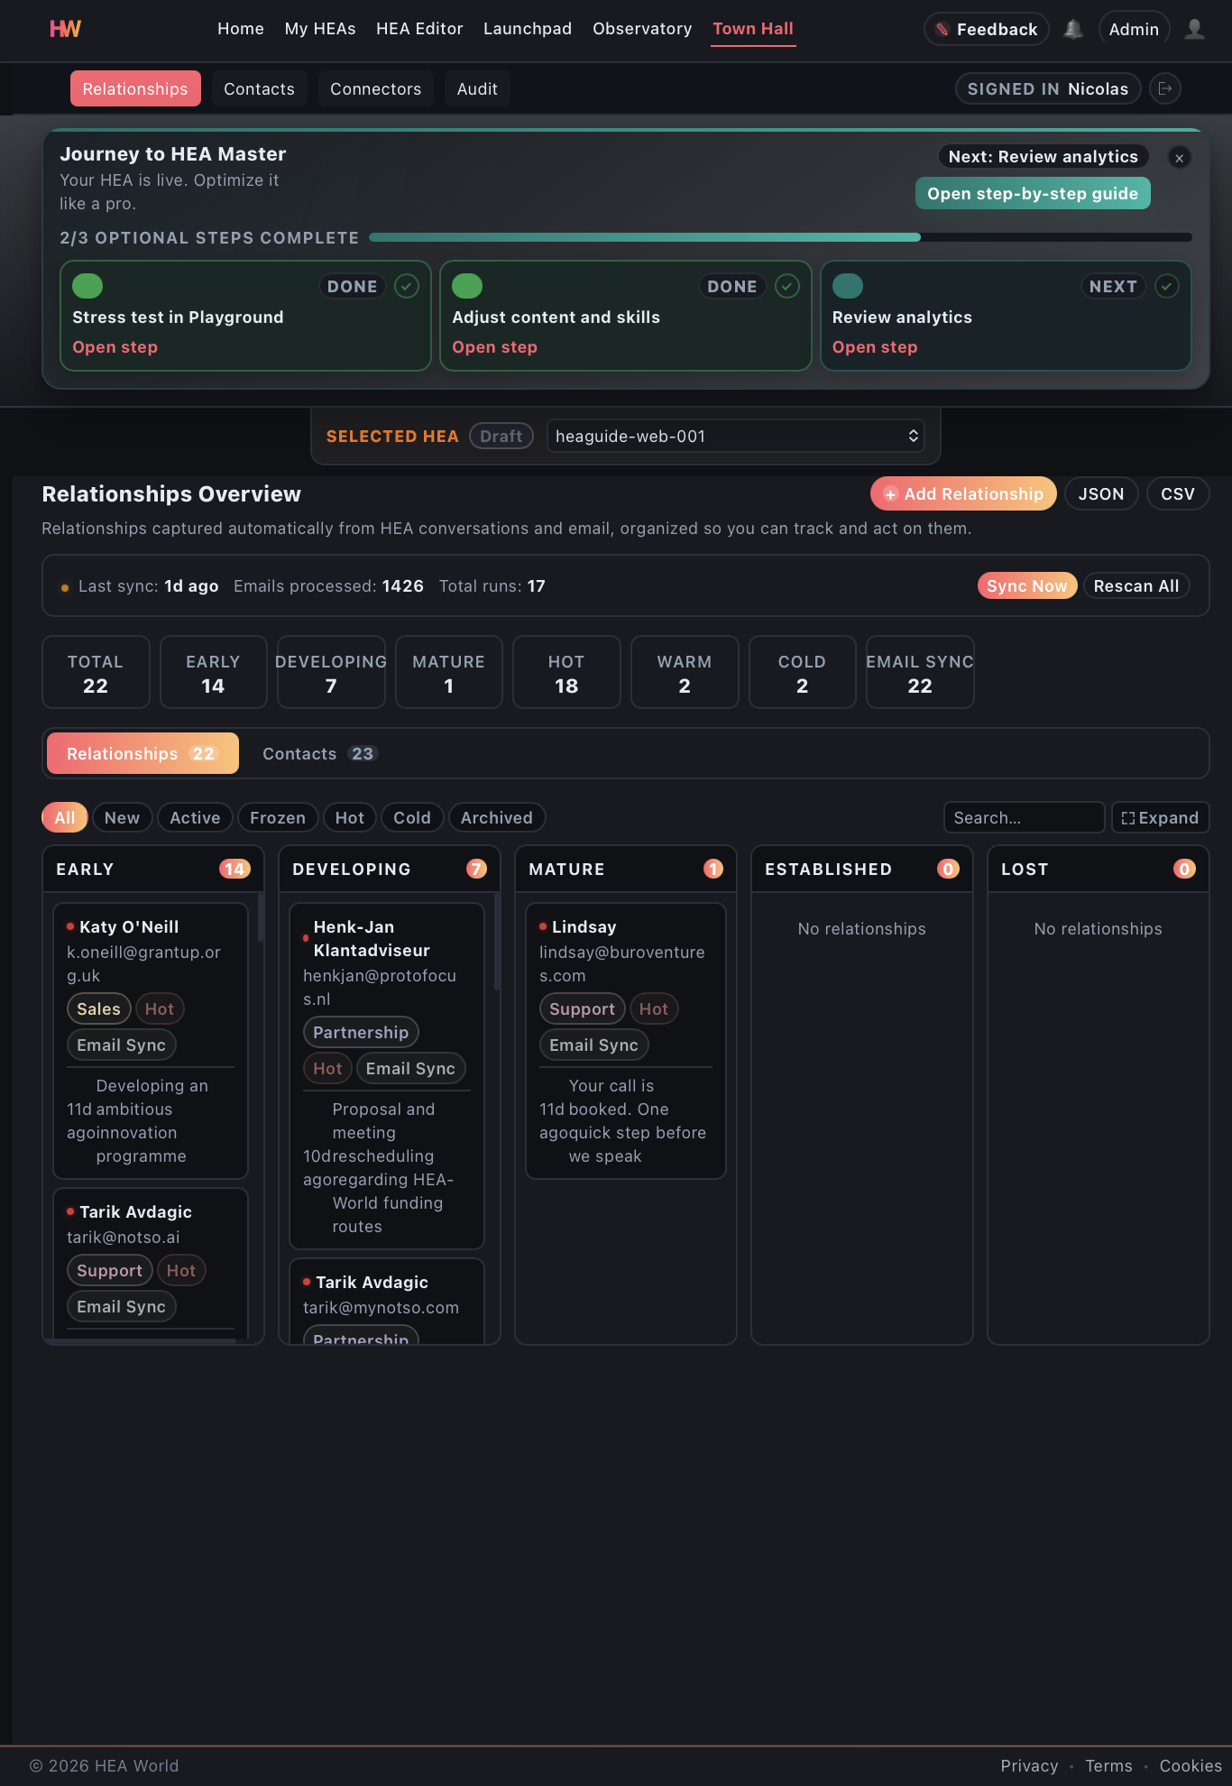Image resolution: width=1232 pixels, height=1786 pixels.
Task: Click the Early column scrollbar
Action: [261, 918]
